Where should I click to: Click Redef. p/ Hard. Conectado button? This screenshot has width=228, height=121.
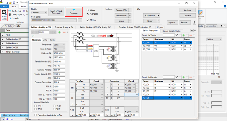[x=56, y=12]
